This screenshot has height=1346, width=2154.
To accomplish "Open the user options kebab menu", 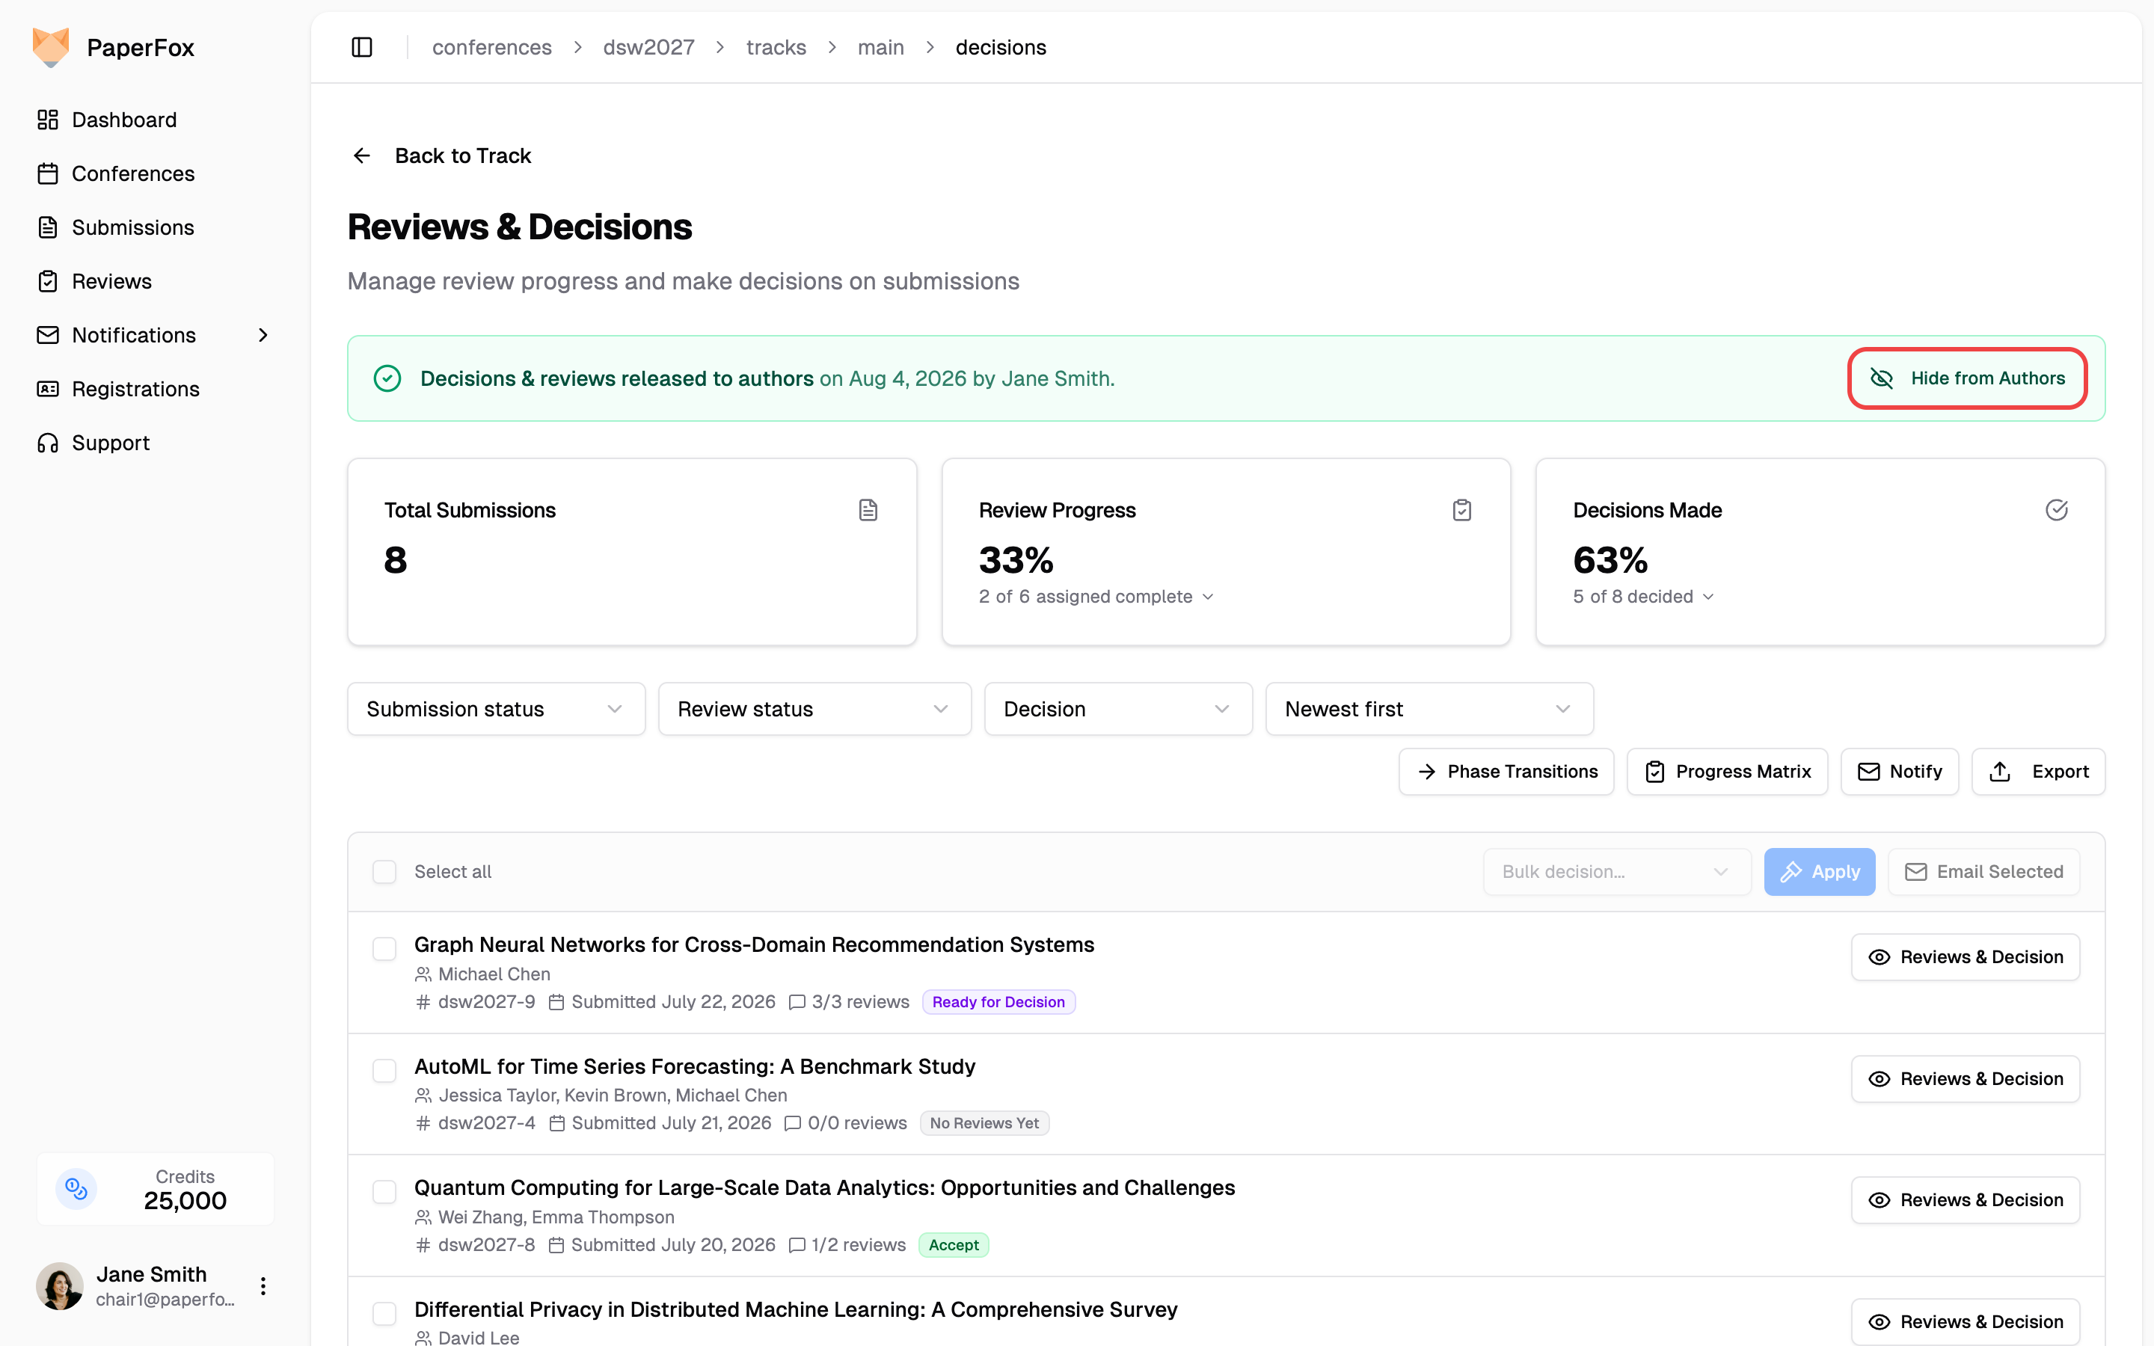I will [263, 1285].
